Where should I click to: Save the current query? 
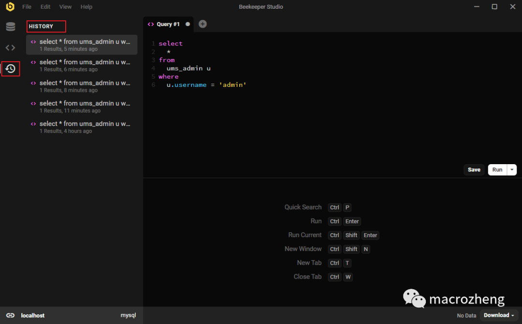[474, 169]
